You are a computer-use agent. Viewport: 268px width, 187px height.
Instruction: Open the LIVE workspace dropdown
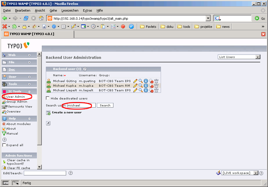click(240, 173)
